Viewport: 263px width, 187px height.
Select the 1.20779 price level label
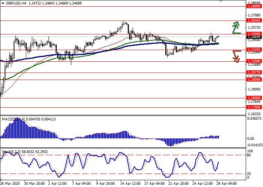pos(254,73)
